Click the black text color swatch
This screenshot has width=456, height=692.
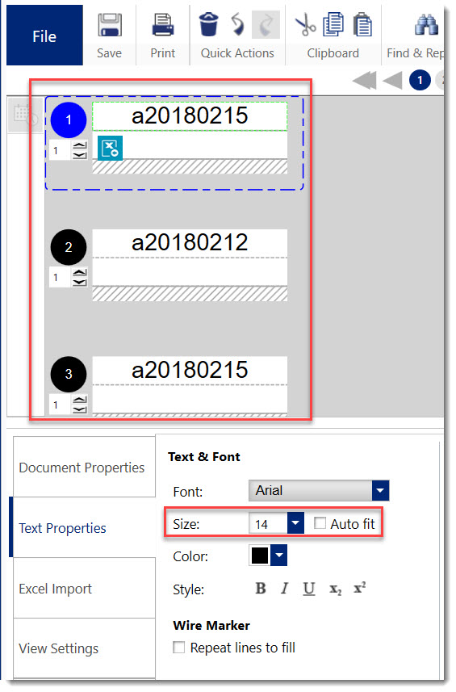click(260, 556)
